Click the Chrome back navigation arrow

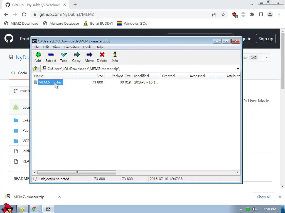point(6,14)
